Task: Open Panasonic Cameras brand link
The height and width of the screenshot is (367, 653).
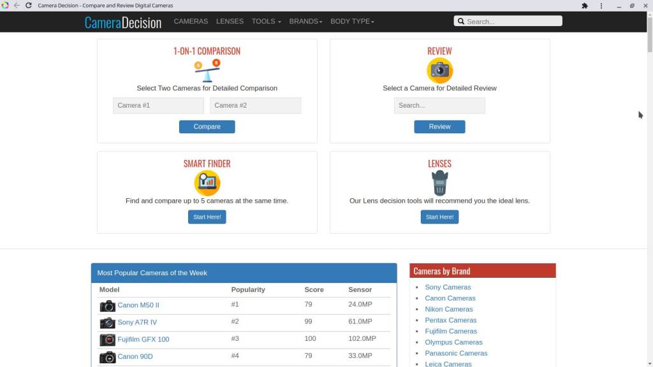Action: [456, 353]
